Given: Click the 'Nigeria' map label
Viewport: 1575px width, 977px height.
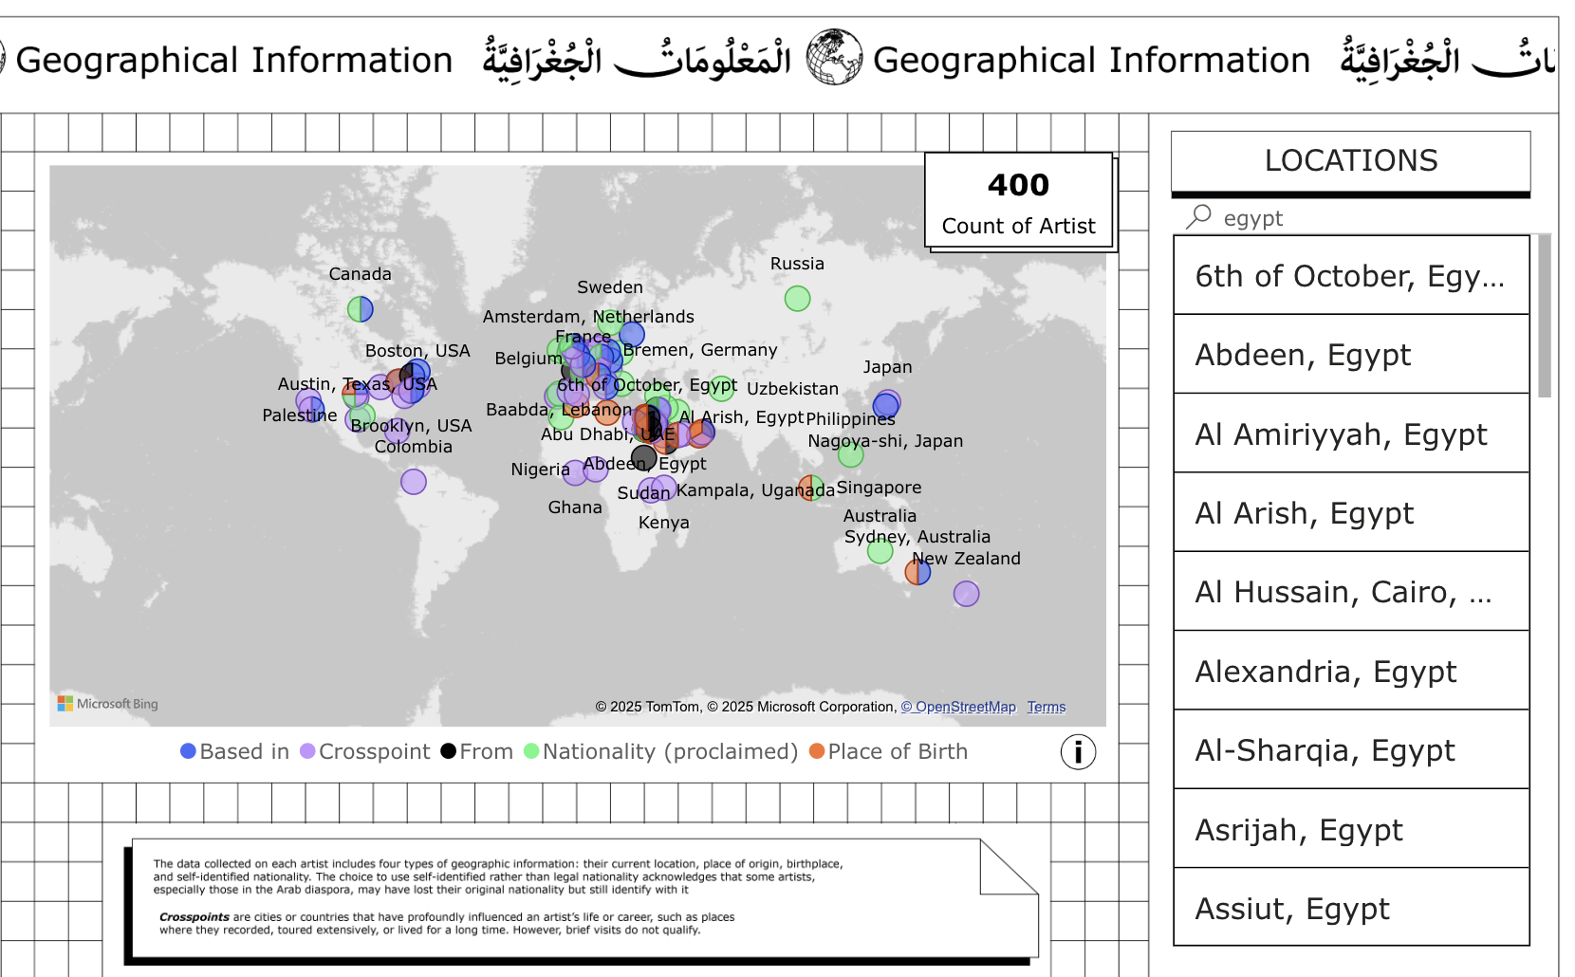Looking at the screenshot, I should 541,470.
